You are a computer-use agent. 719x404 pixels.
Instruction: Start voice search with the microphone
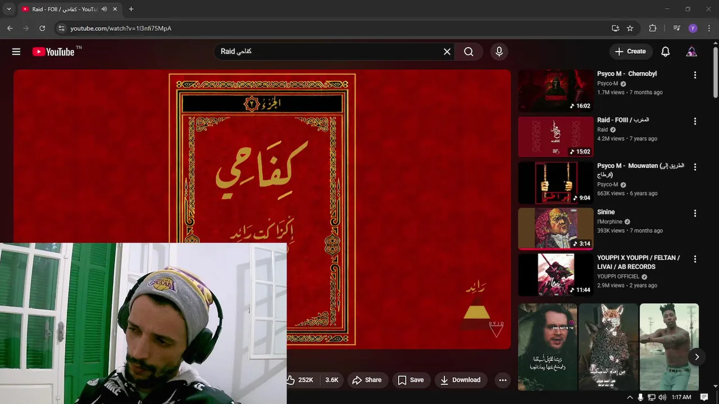499,52
